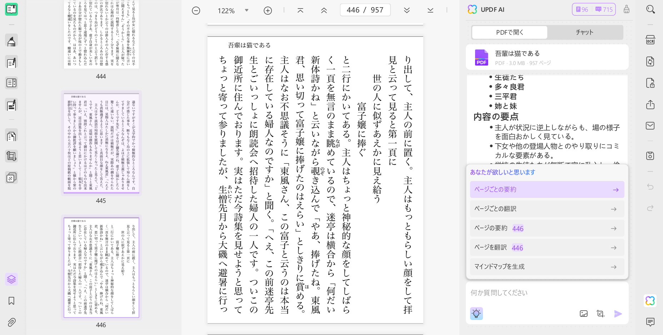This screenshot has height=335, width=663.
Task: Toggle the lightbulb prompt suggestions button
Action: pos(476,314)
